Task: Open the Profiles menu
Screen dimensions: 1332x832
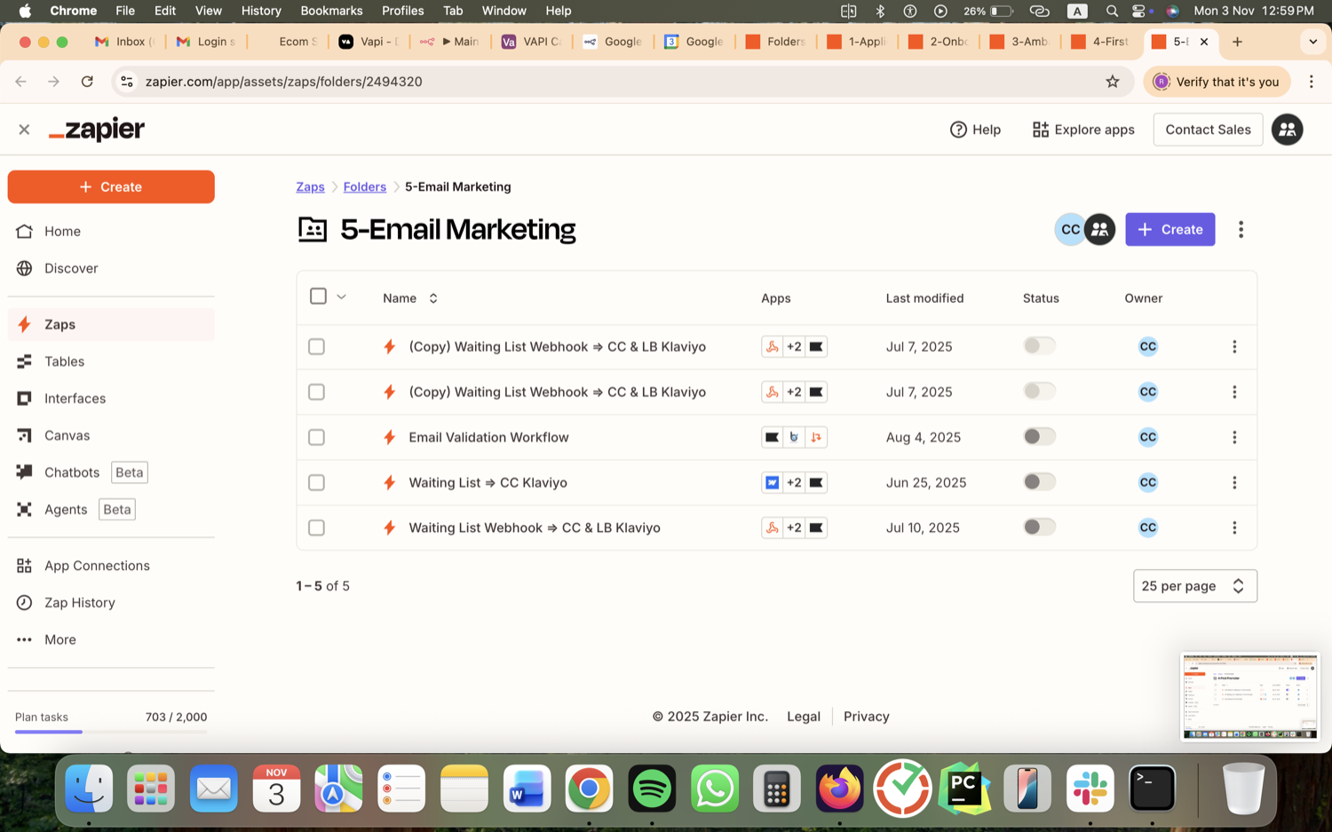Action: pyautogui.click(x=402, y=11)
